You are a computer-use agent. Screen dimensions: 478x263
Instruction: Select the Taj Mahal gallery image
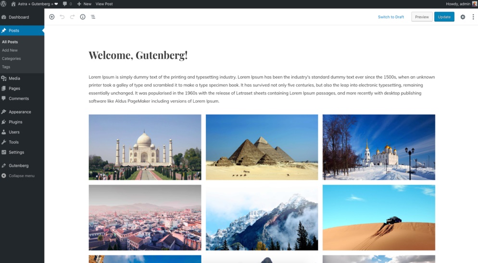(145, 147)
